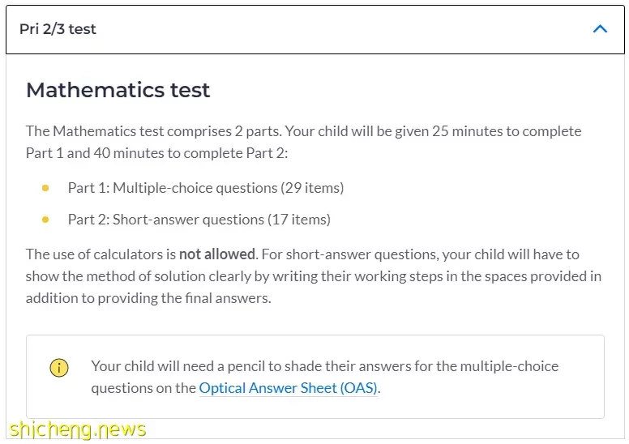Select the "Mathematics test" heading
Viewport: 629px width, 444px height.
coord(118,89)
